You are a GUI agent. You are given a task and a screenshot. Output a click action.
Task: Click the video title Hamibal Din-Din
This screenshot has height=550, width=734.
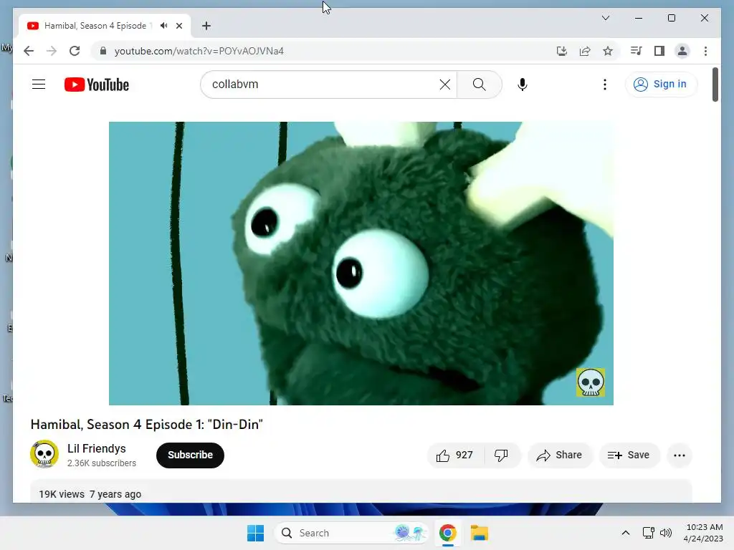tap(146, 424)
